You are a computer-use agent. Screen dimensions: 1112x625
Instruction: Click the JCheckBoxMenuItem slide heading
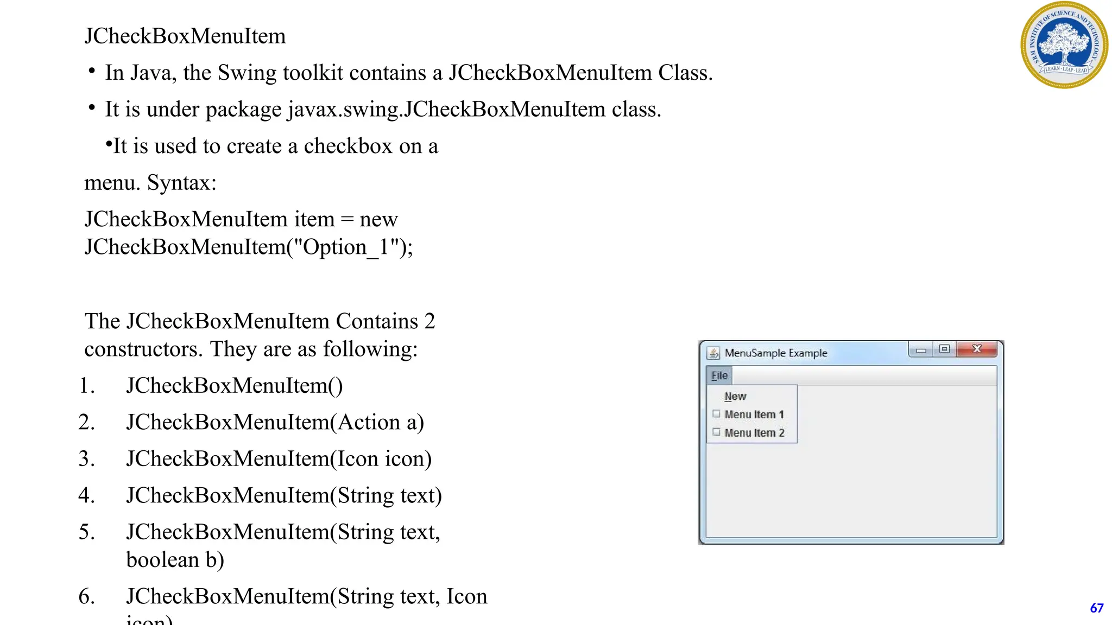click(x=185, y=36)
